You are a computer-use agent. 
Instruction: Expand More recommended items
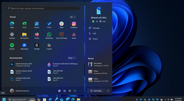coord(72,58)
